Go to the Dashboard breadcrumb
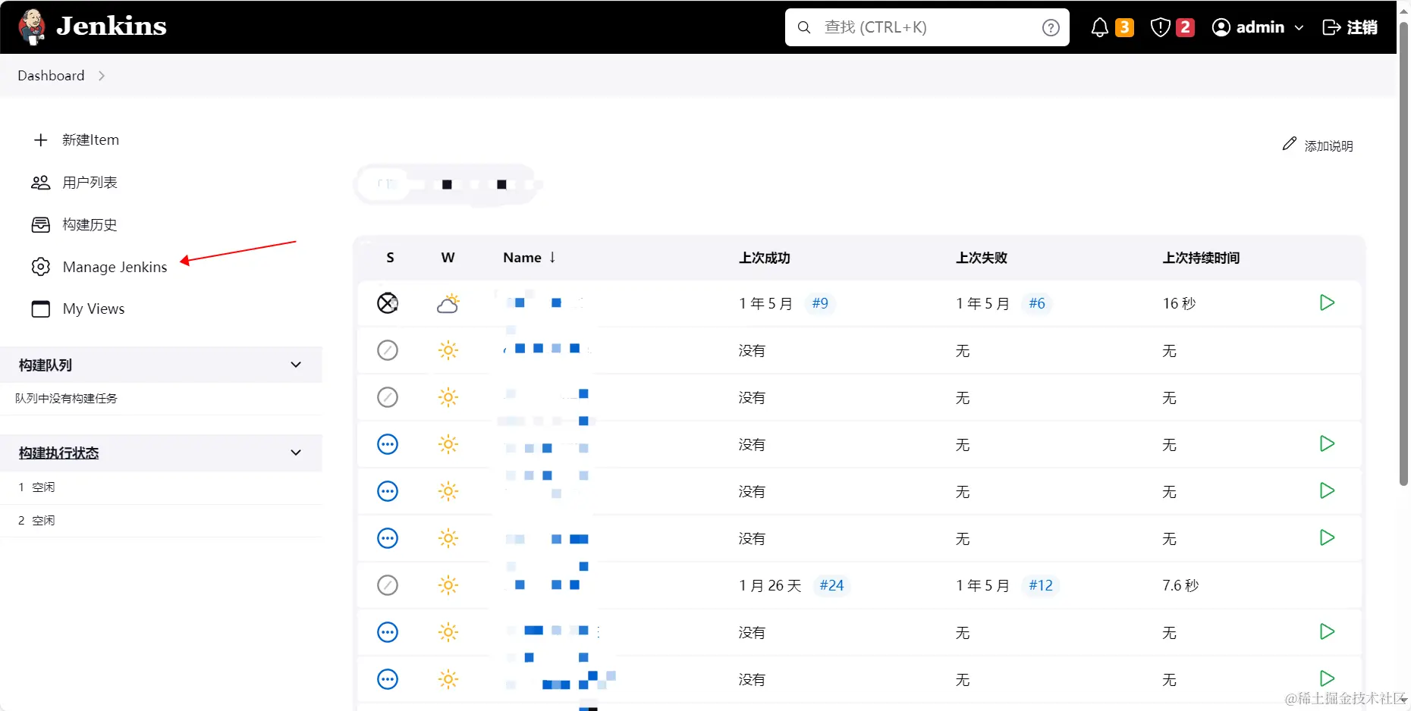The height and width of the screenshot is (711, 1411). point(51,76)
